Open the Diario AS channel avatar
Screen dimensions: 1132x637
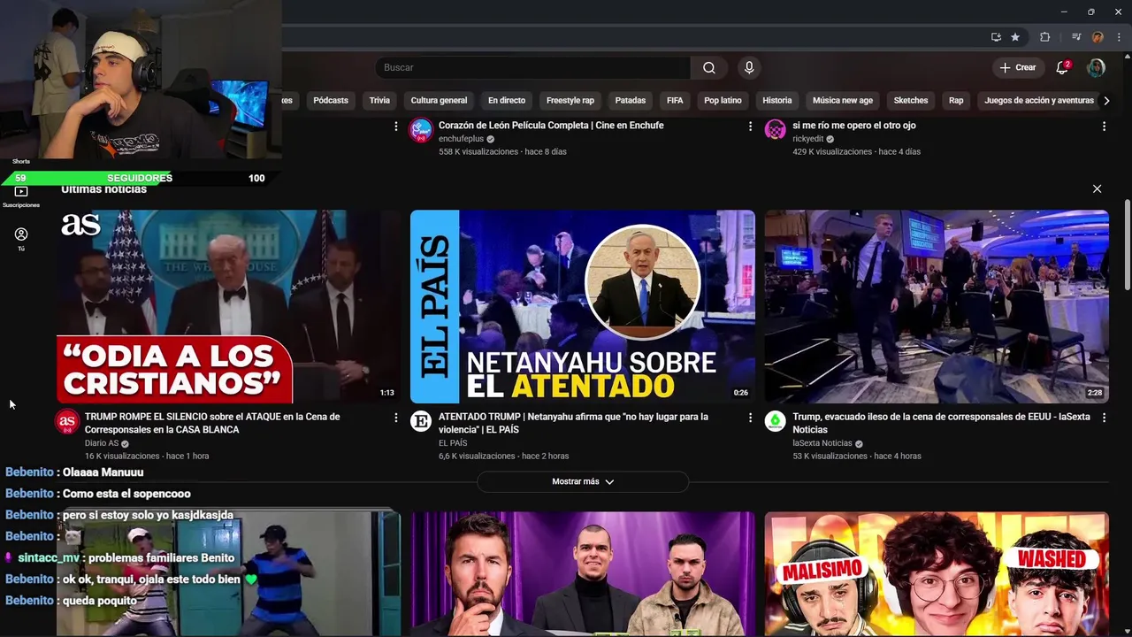point(67,421)
